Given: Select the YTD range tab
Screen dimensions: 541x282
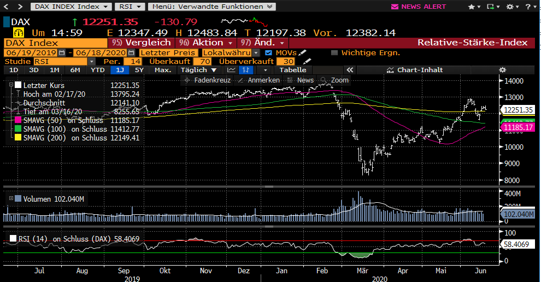Looking at the screenshot, I should click(x=98, y=70).
